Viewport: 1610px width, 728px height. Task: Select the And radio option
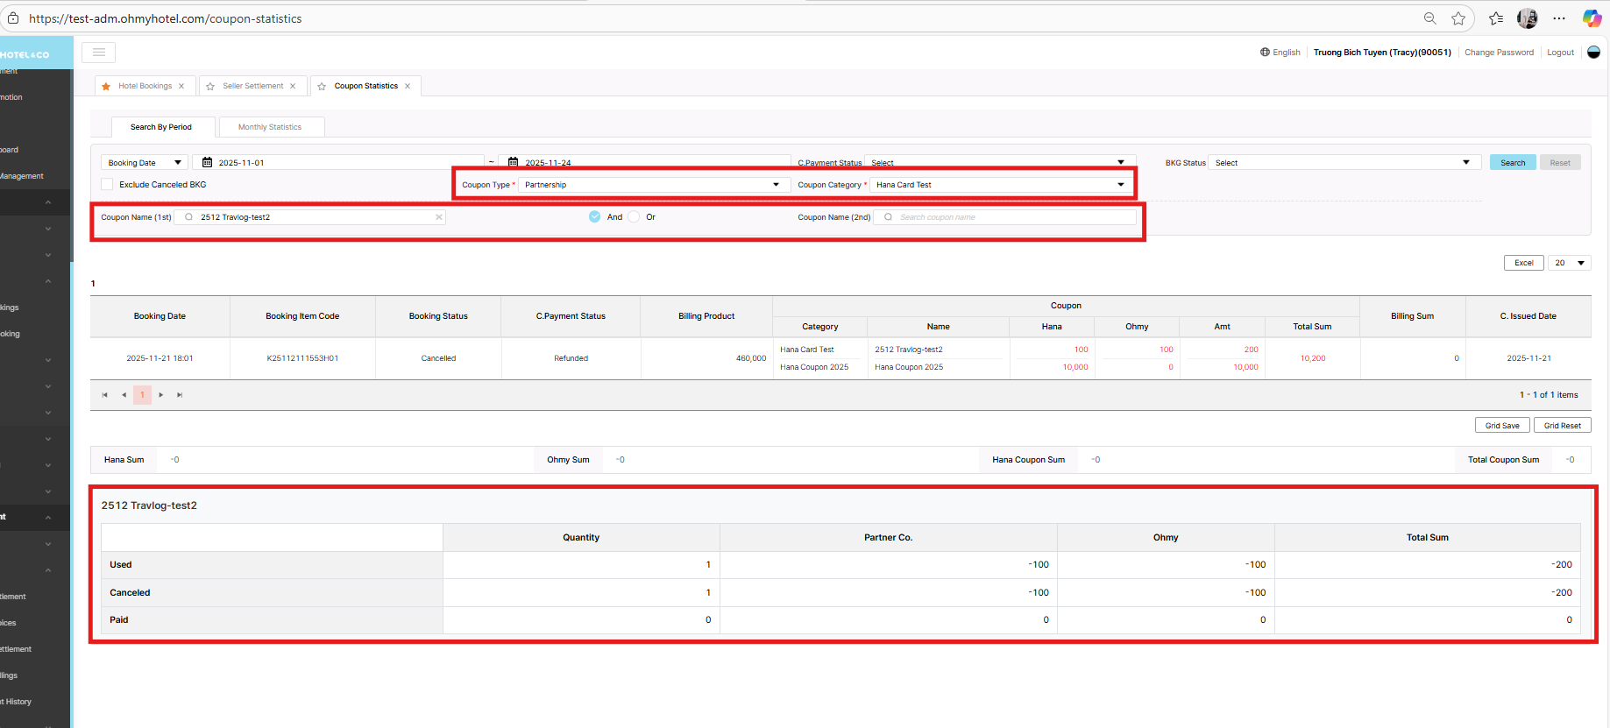[595, 217]
